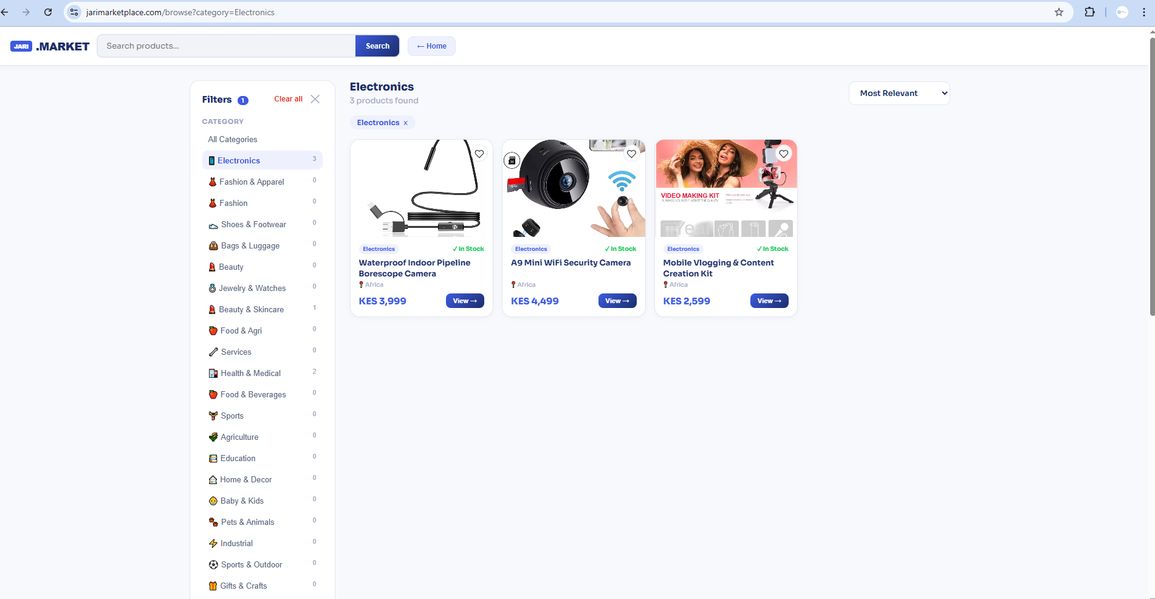Select the All Categories filter option
Screen dimensions: 1155x599
tap(233, 139)
